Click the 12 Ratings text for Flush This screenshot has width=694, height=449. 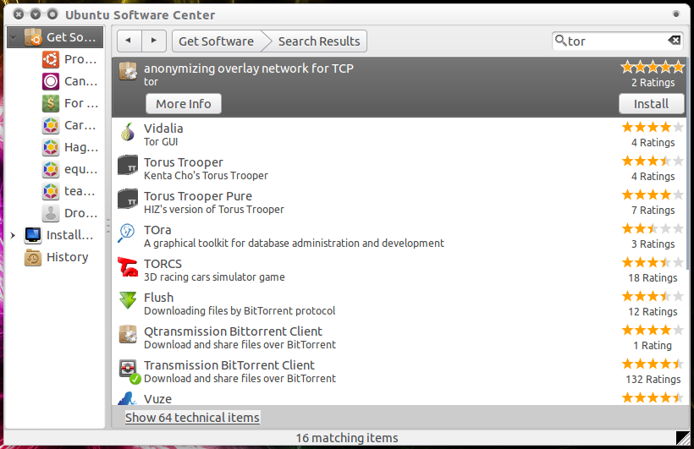click(653, 311)
